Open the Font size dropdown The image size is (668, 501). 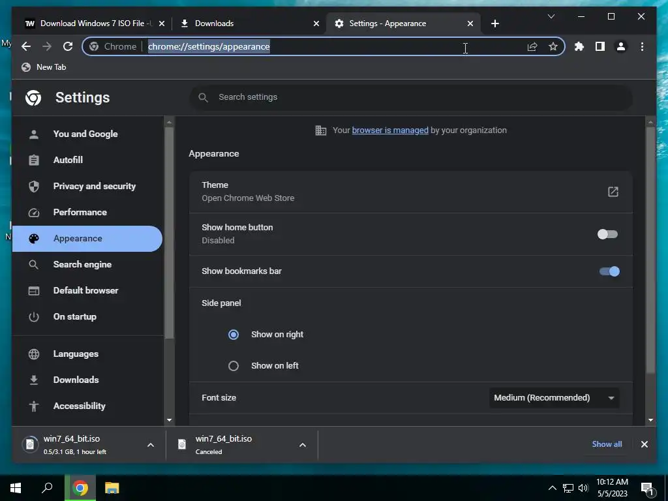pos(554,397)
